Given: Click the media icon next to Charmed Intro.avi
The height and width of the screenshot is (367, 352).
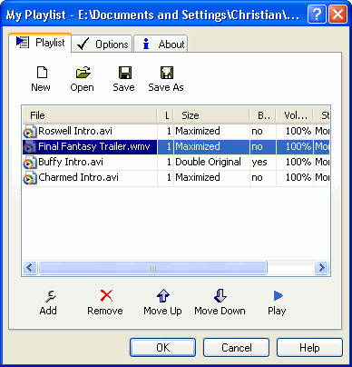Looking at the screenshot, I should click(29, 178).
